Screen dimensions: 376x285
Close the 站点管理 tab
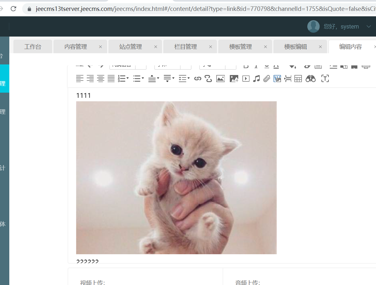click(x=156, y=47)
